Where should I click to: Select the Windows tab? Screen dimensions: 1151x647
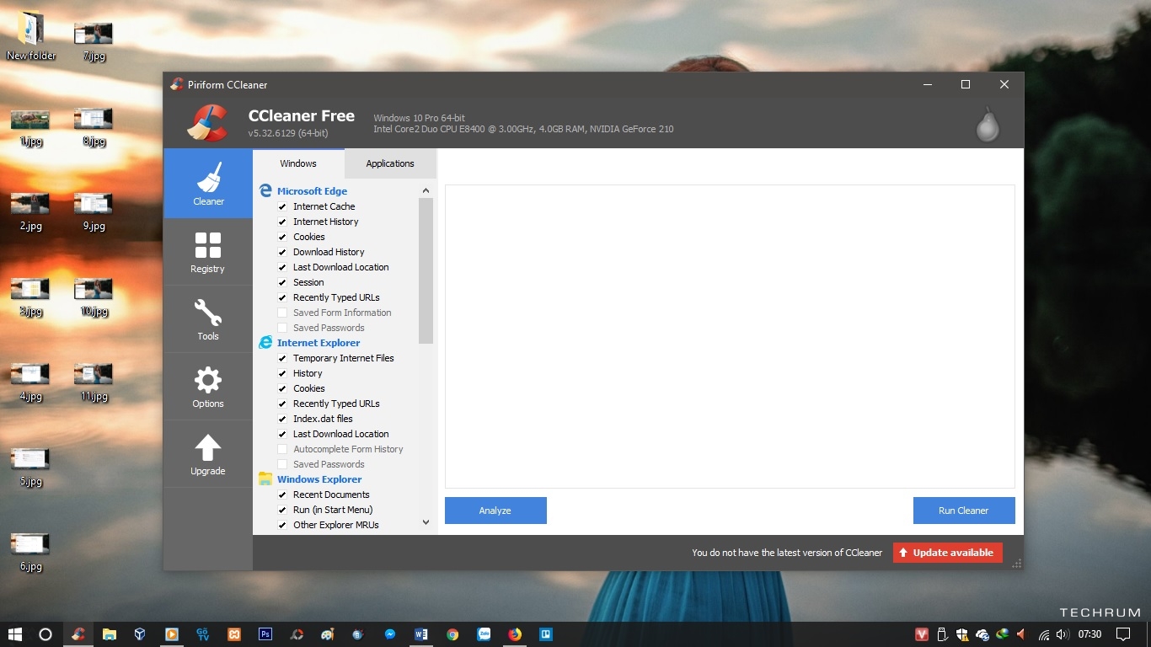point(298,163)
